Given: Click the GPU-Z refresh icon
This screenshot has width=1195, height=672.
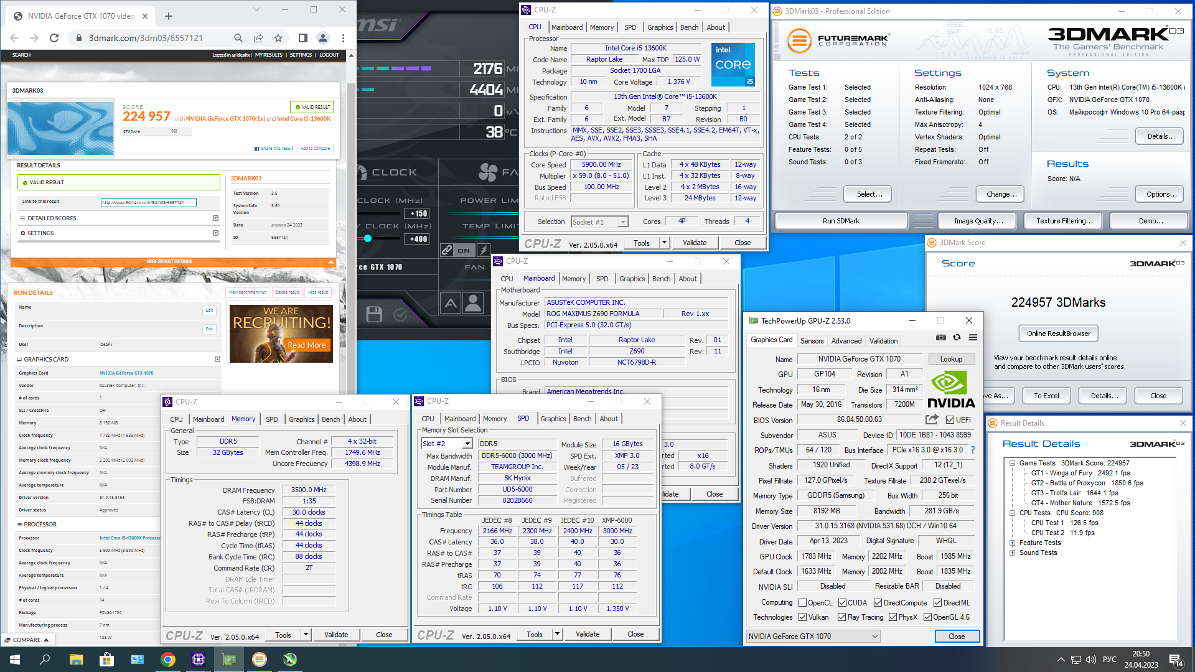Looking at the screenshot, I should pyautogui.click(x=957, y=338).
